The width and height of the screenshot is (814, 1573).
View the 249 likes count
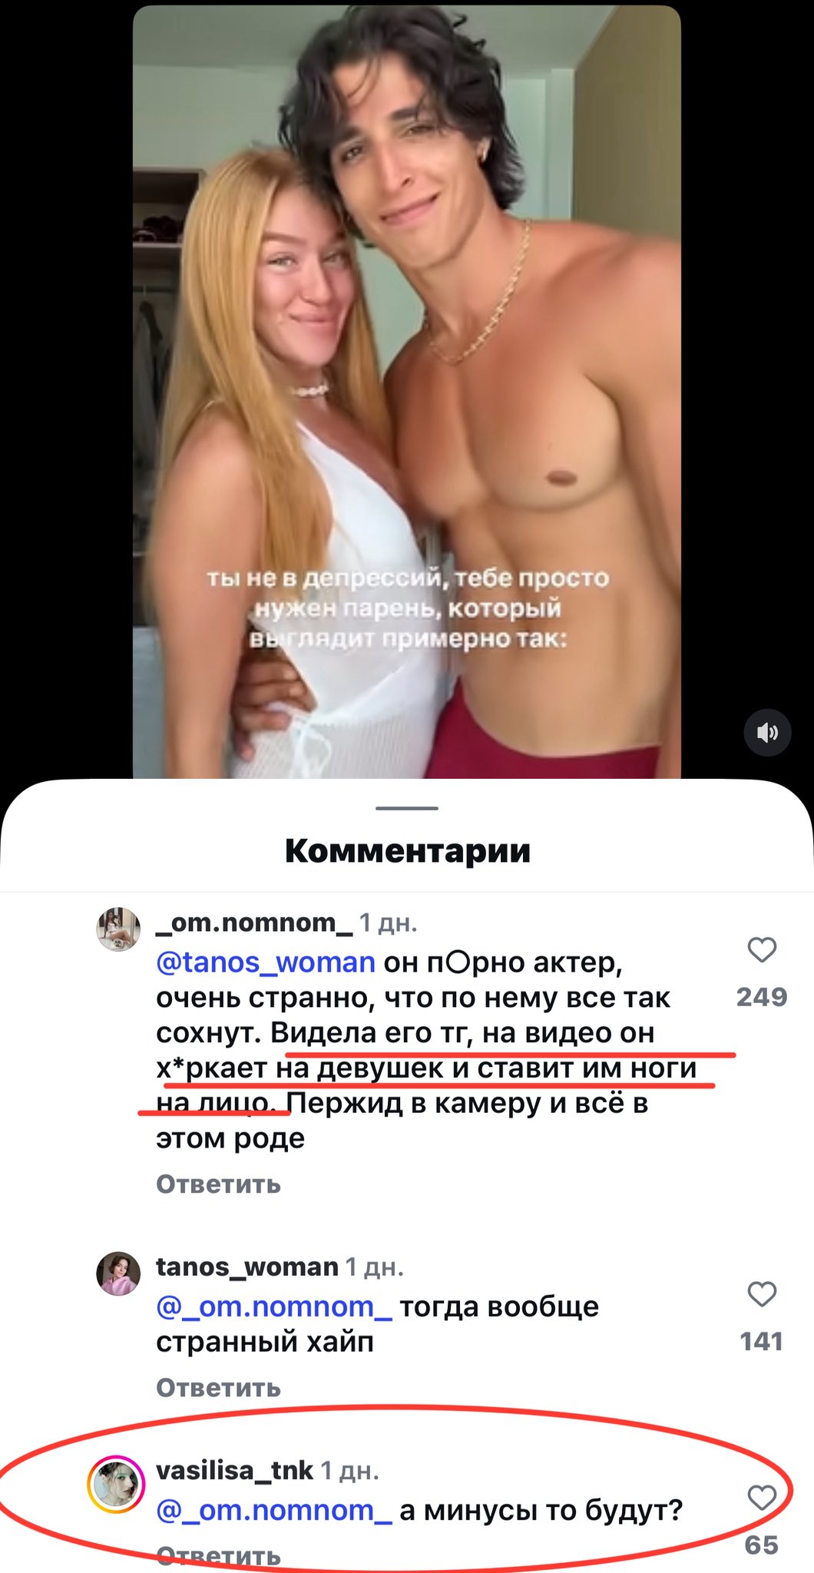[762, 997]
